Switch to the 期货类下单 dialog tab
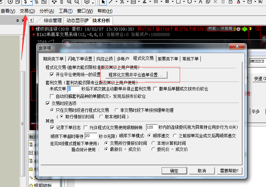Screen dimensions: 266x187 pyautogui.click(x=53, y=59)
